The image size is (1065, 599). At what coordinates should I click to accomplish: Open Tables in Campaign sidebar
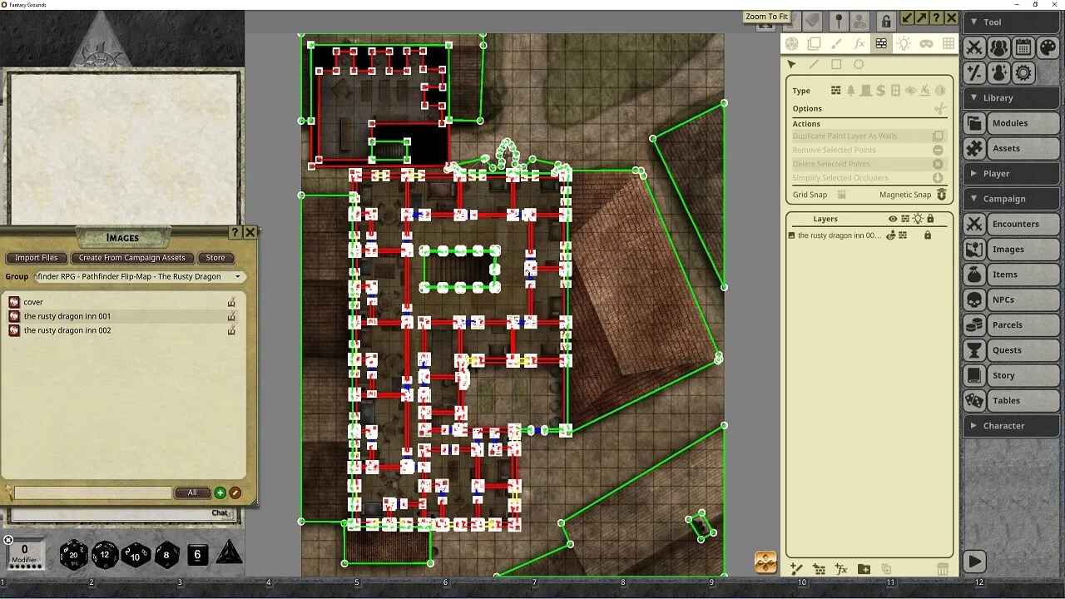(x=1012, y=400)
